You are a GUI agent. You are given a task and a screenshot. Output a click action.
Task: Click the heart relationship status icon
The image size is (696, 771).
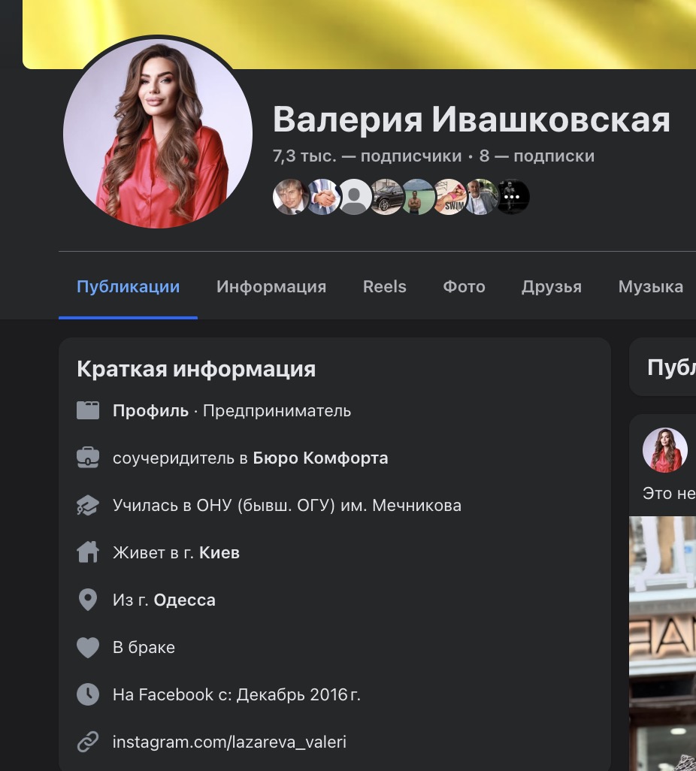pyautogui.click(x=88, y=648)
